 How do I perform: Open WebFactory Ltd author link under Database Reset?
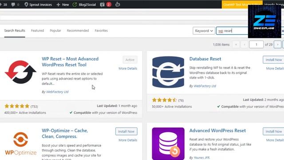[x=205, y=86]
